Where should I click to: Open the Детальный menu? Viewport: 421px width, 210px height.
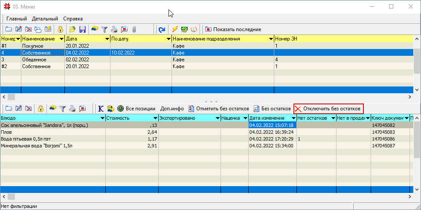pos(45,19)
